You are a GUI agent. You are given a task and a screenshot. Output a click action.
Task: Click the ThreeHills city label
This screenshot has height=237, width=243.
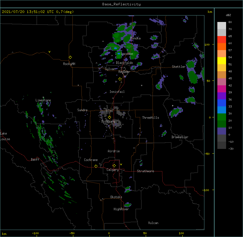tap(151, 118)
